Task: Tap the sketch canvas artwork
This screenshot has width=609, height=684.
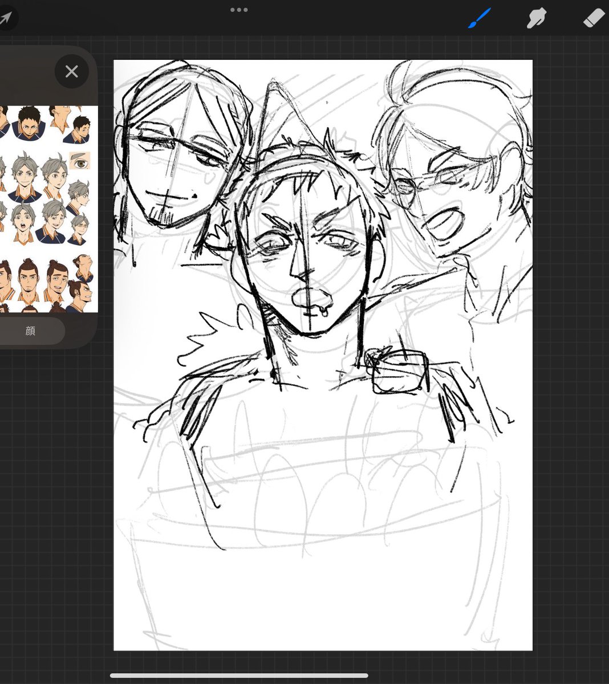Action: tap(323, 355)
